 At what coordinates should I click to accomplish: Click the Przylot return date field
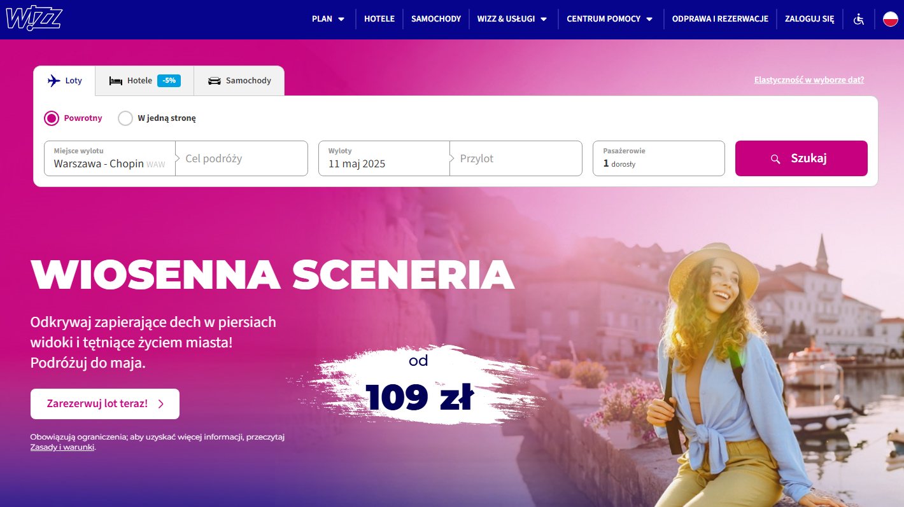click(x=516, y=158)
